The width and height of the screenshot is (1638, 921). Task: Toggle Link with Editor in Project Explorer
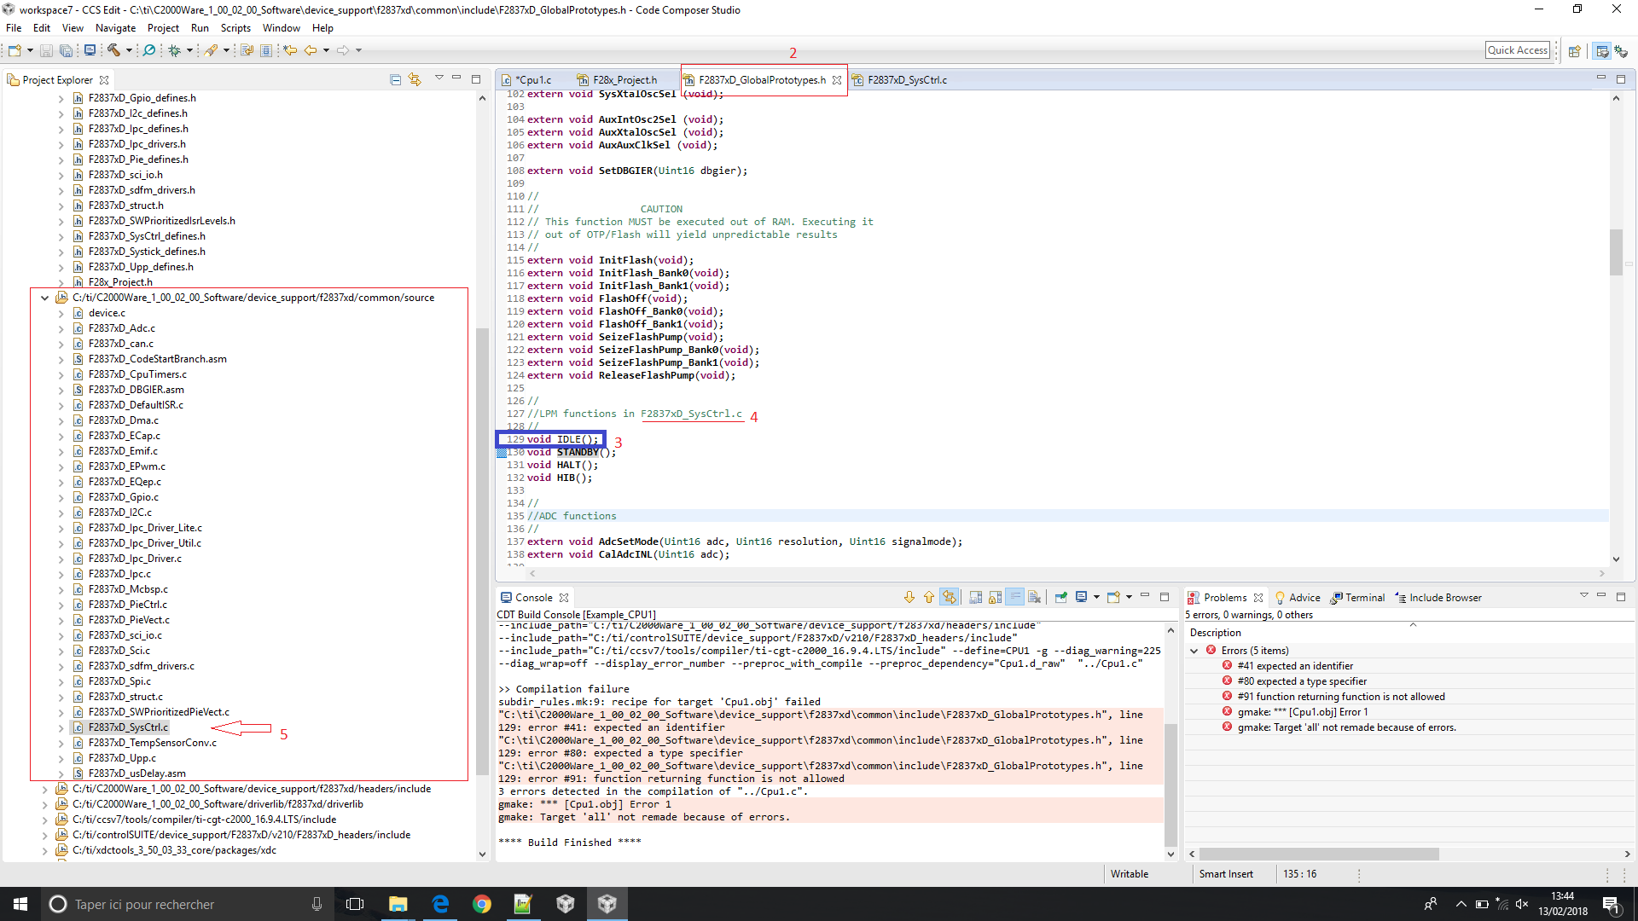(415, 79)
